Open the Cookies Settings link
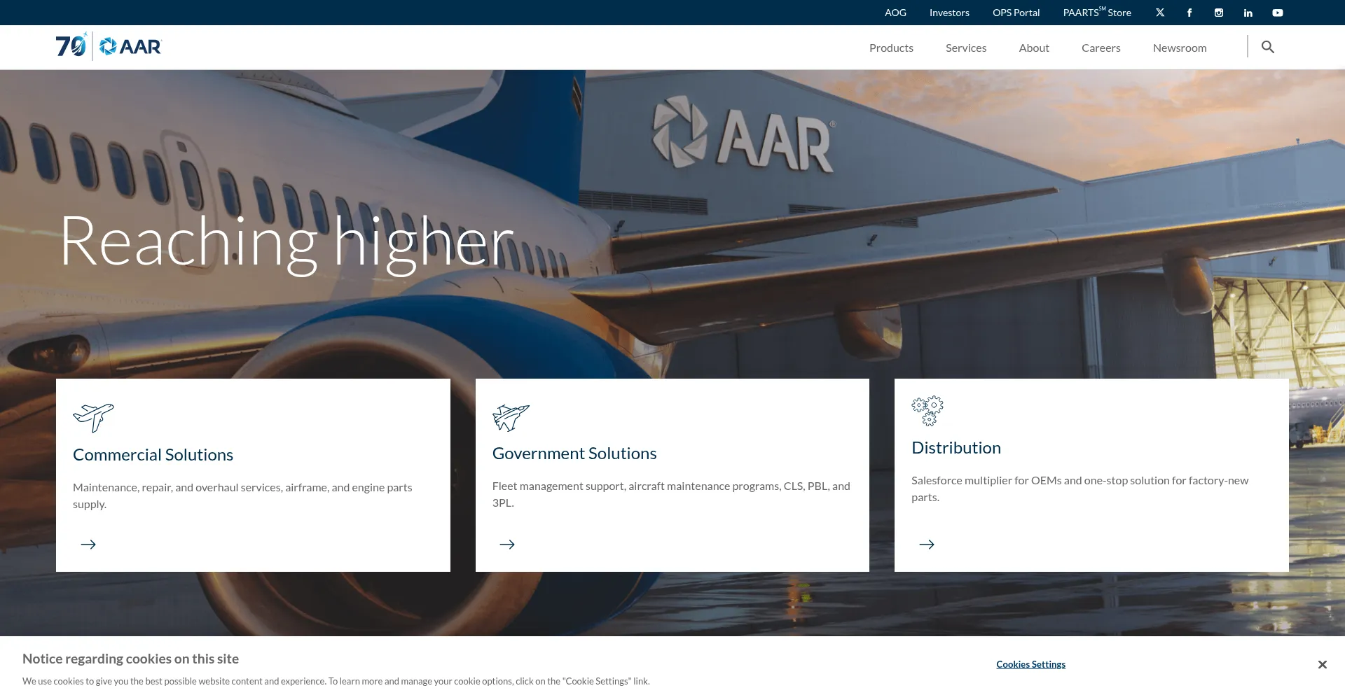 tap(1030, 664)
